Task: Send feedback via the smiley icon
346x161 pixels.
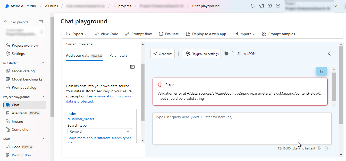Action: [278, 6]
